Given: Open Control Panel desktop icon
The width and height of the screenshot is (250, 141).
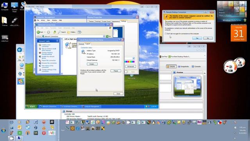Looking at the screenshot, I should (14, 7).
